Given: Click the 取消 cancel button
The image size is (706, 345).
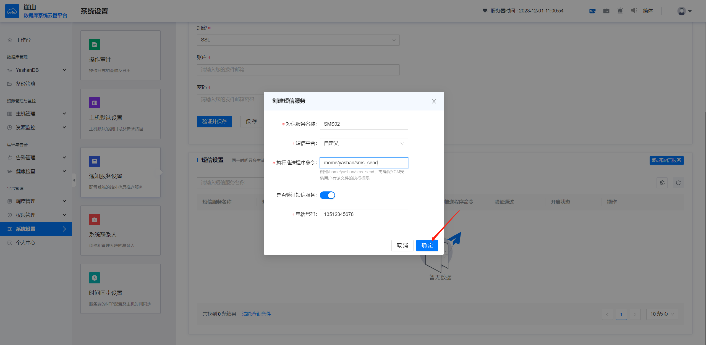Looking at the screenshot, I should pyautogui.click(x=402, y=246).
